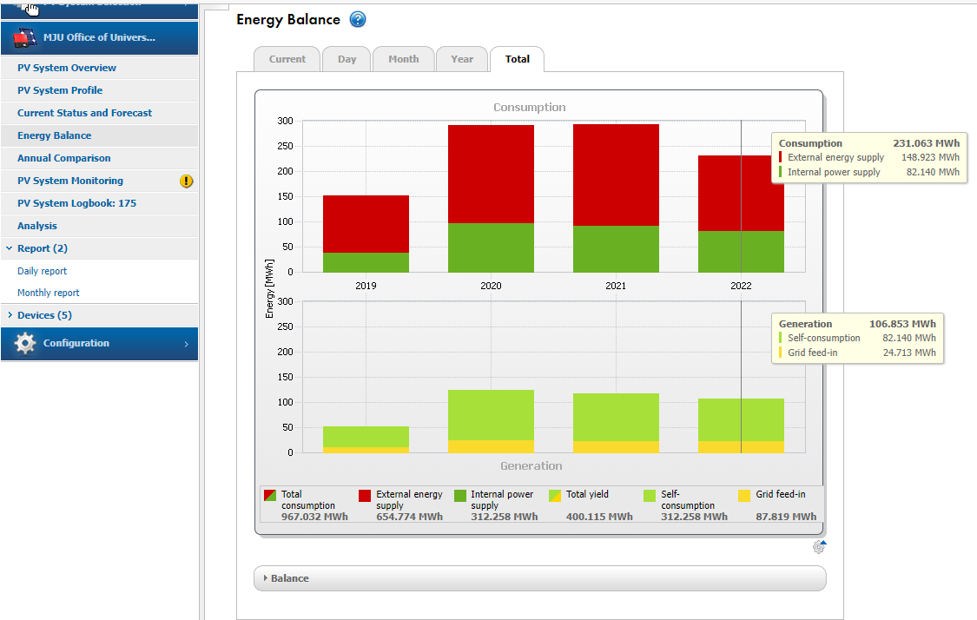The height and width of the screenshot is (620, 977).
Task: Toggle Total consumption legend swatch
Action: tap(270, 496)
